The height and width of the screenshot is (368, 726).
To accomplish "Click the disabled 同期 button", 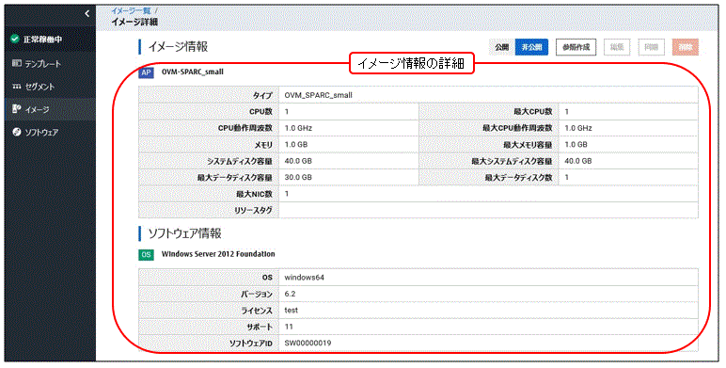I will 652,47.
